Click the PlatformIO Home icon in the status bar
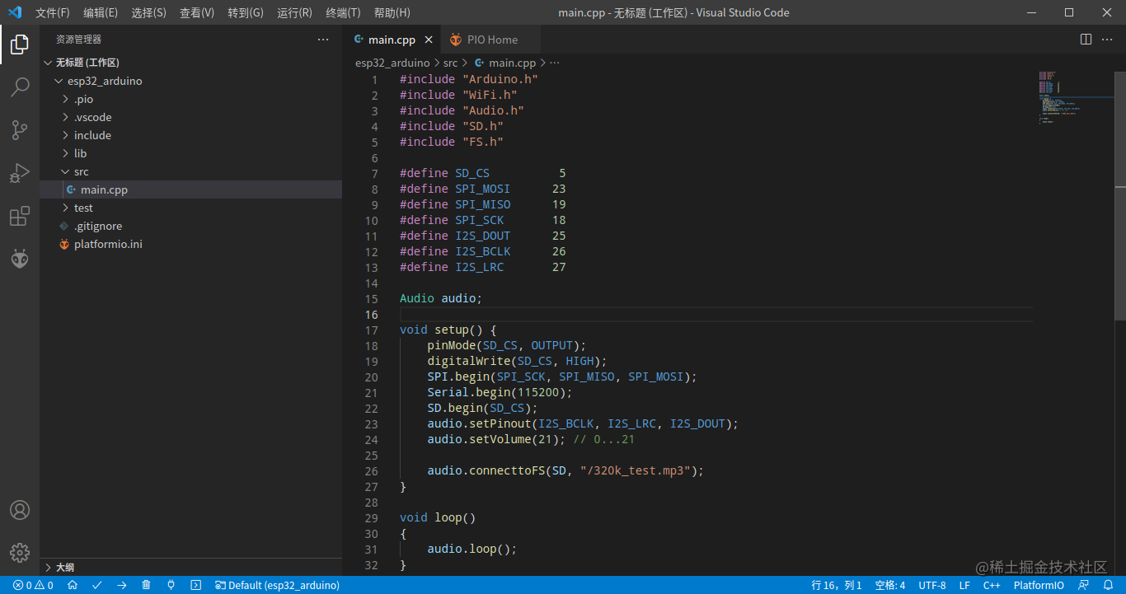 tap(72, 585)
